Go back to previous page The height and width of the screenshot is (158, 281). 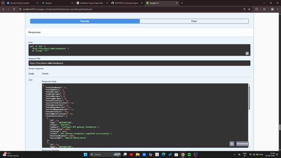click(x=3, y=9)
